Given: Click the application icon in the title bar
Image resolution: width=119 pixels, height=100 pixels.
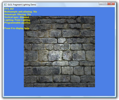Looking at the screenshot, I should point(5,4).
